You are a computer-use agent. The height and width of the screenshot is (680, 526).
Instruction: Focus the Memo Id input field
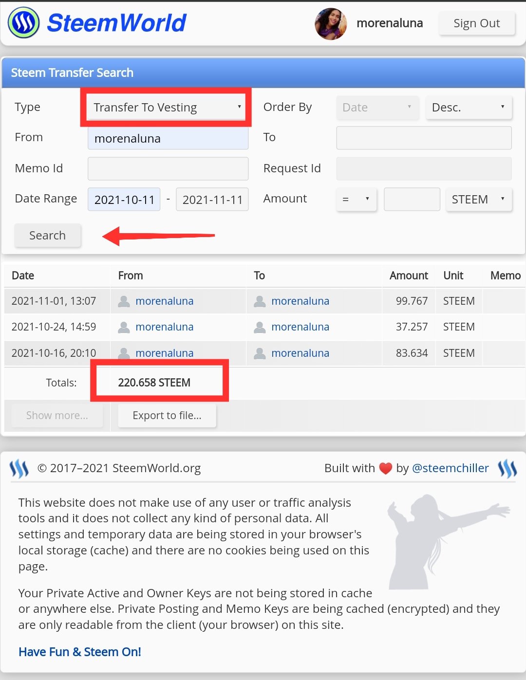point(168,168)
